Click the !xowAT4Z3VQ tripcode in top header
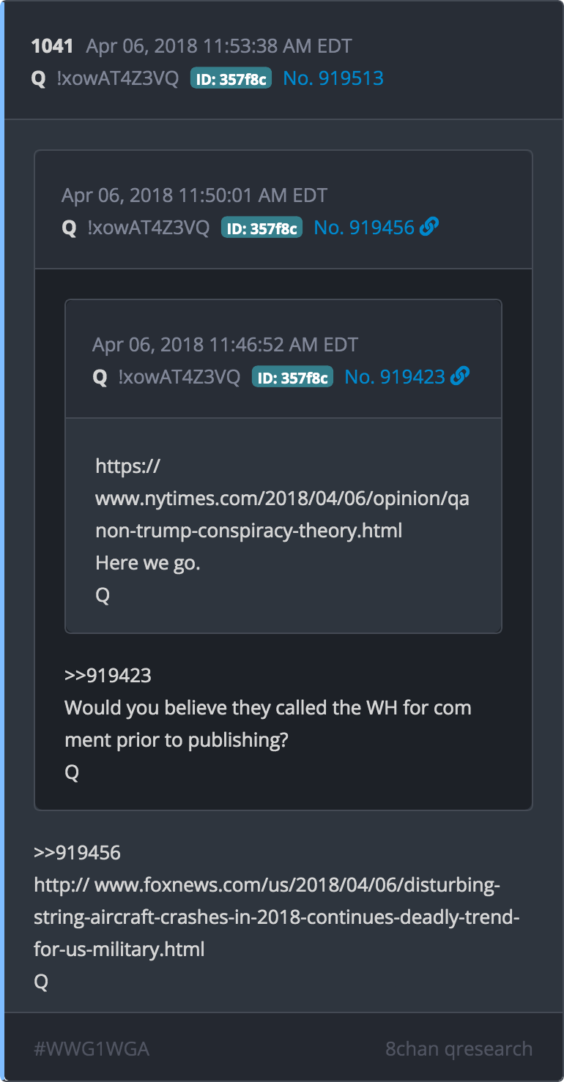This screenshot has width=564, height=1082. click(x=117, y=78)
